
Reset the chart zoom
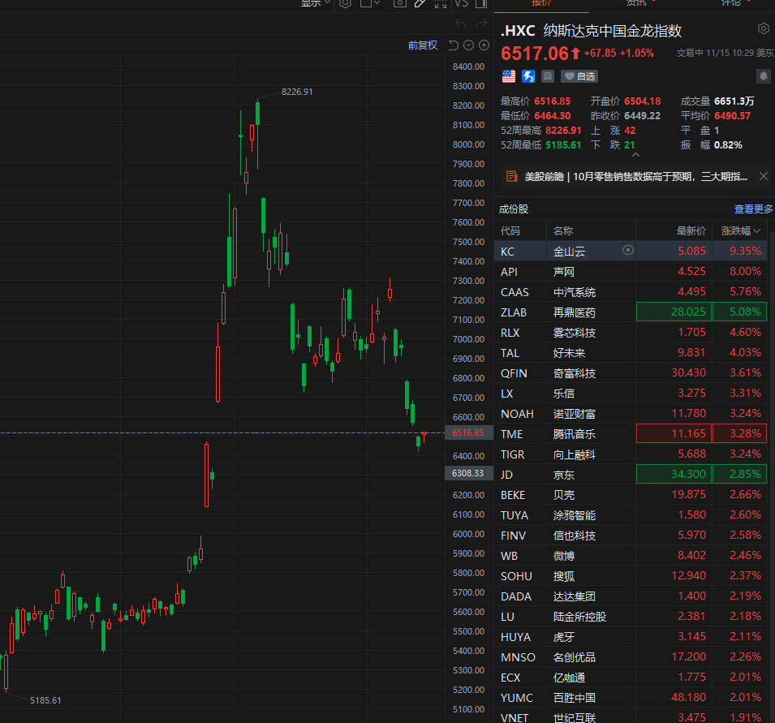(454, 45)
